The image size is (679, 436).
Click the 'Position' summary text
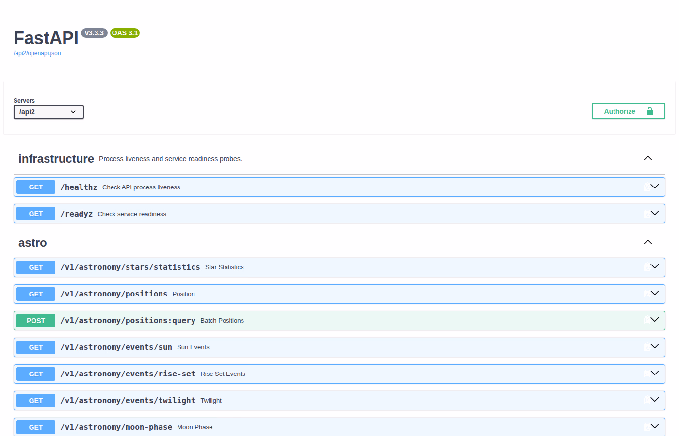(x=184, y=294)
